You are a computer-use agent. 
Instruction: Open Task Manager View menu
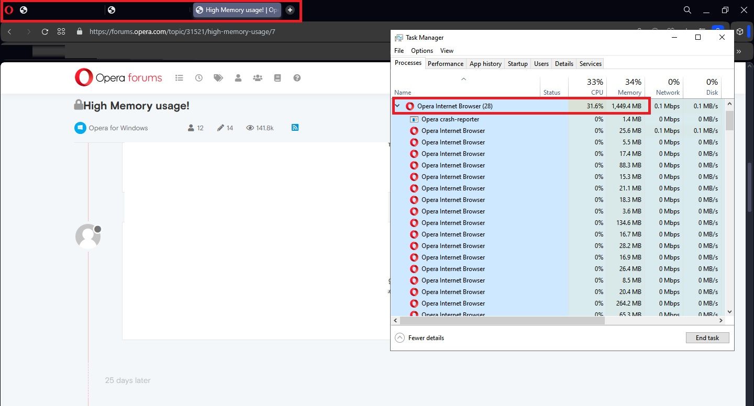pos(447,51)
